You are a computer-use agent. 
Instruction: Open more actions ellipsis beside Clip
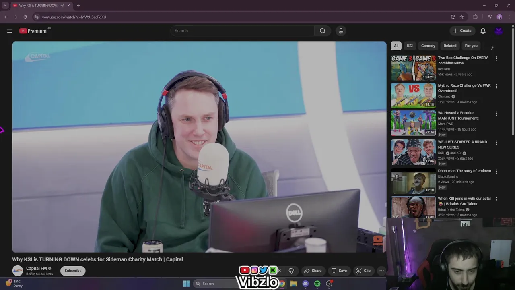[x=381, y=271]
